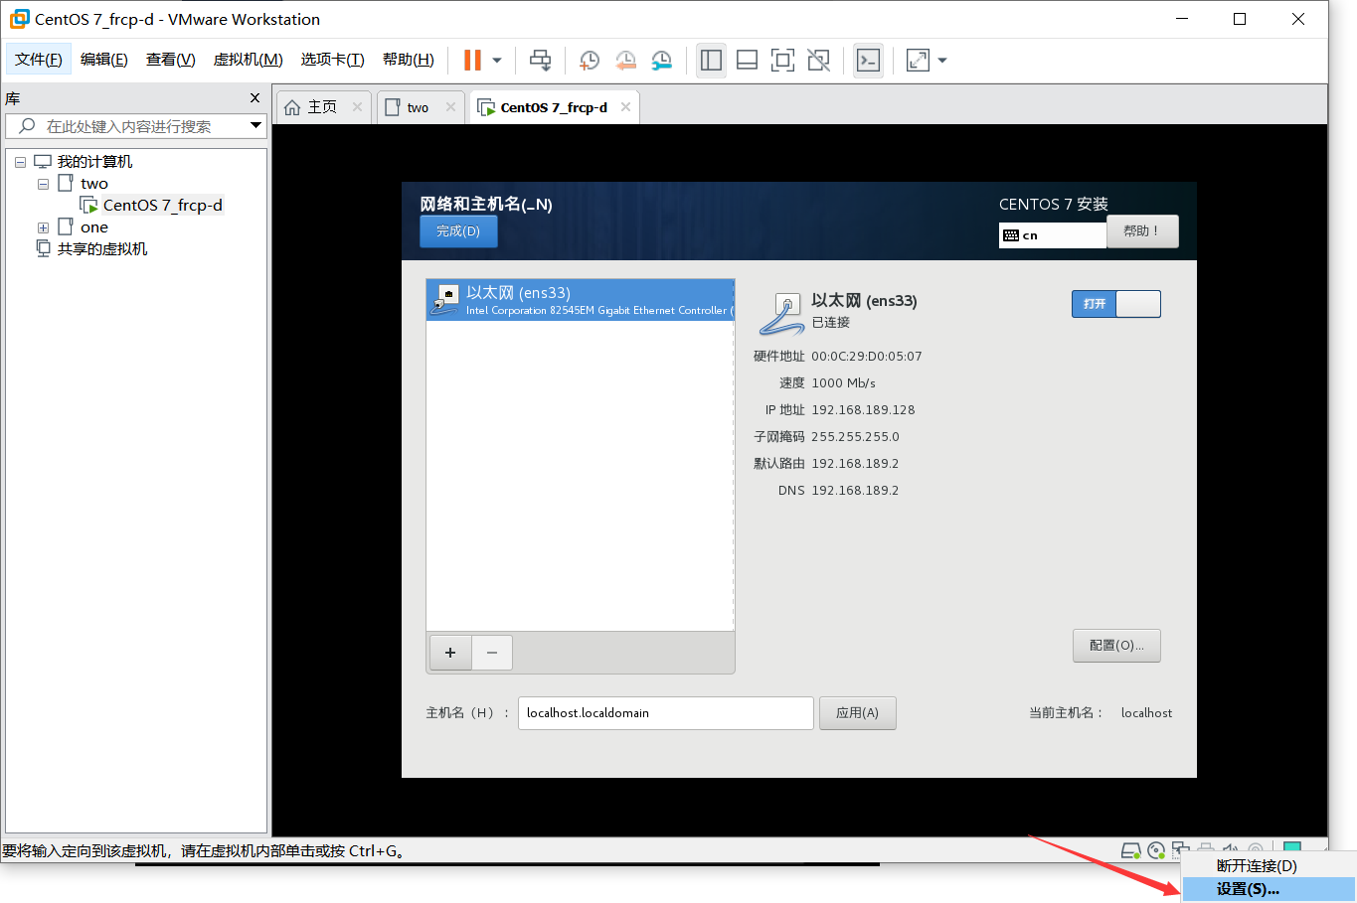Click the hostname input field
The width and height of the screenshot is (1357, 903).
point(666,713)
